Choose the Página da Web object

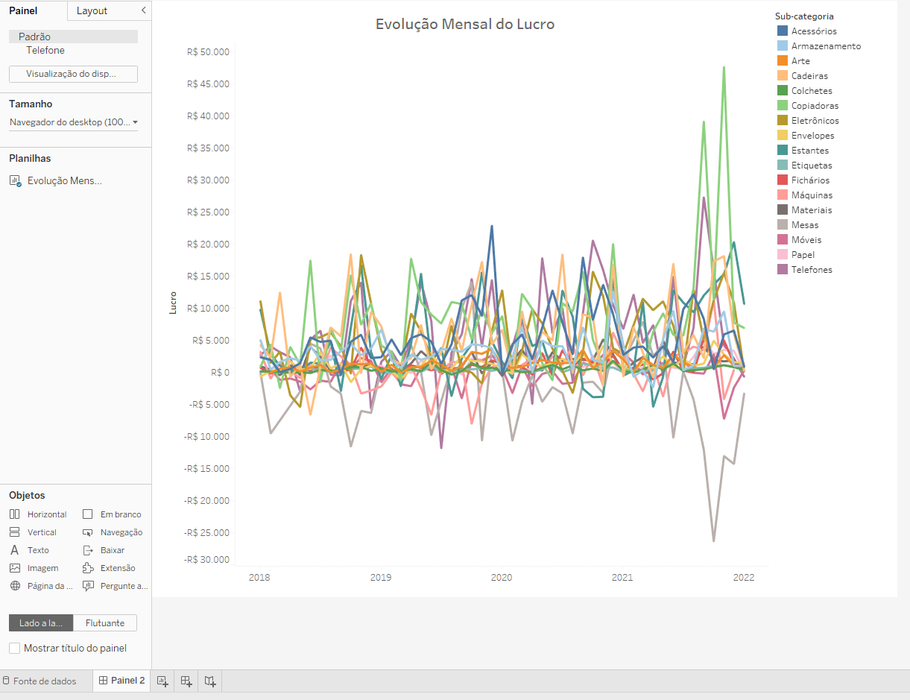point(41,586)
